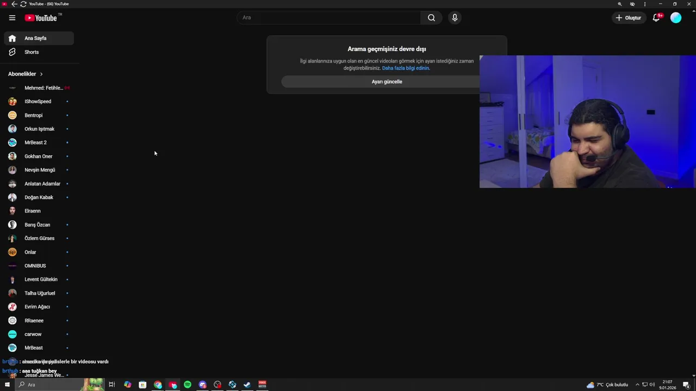Click the Oluştur create button
The width and height of the screenshot is (696, 391).
629,18
